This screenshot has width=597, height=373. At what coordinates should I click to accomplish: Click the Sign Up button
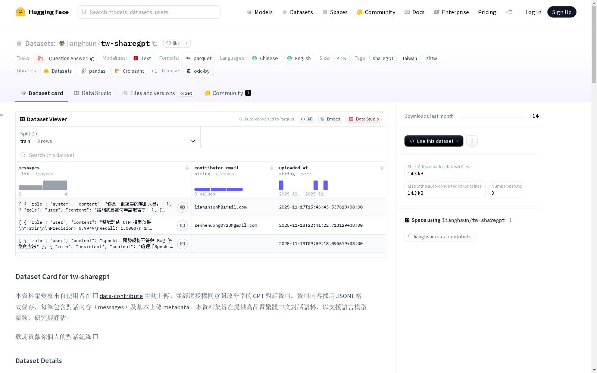click(x=562, y=12)
